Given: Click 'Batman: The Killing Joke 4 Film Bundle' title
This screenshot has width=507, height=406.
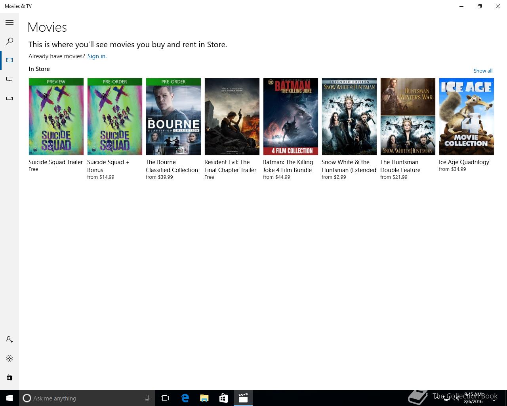Looking at the screenshot, I should tap(288, 166).
